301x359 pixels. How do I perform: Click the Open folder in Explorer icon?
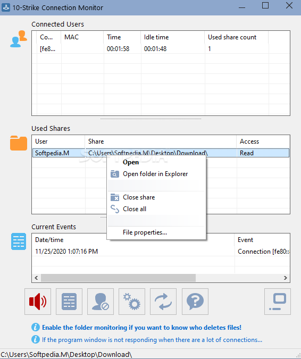point(115,174)
